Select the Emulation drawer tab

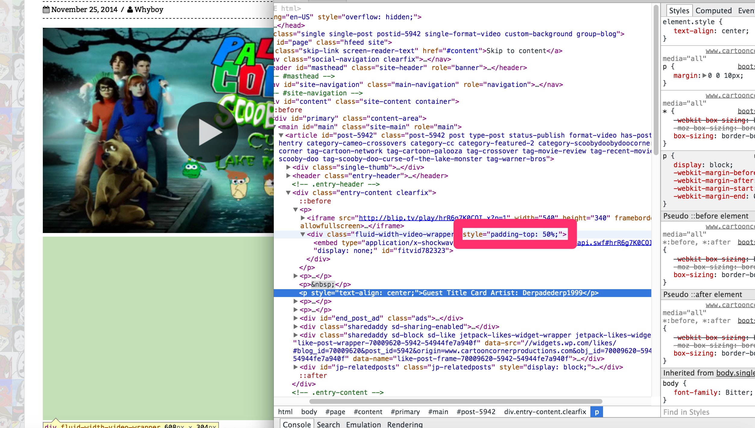coord(363,424)
